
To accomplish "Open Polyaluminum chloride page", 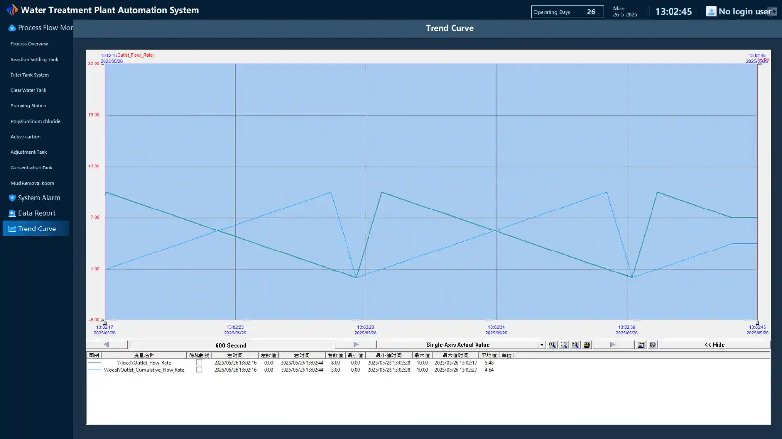I will click(x=35, y=122).
